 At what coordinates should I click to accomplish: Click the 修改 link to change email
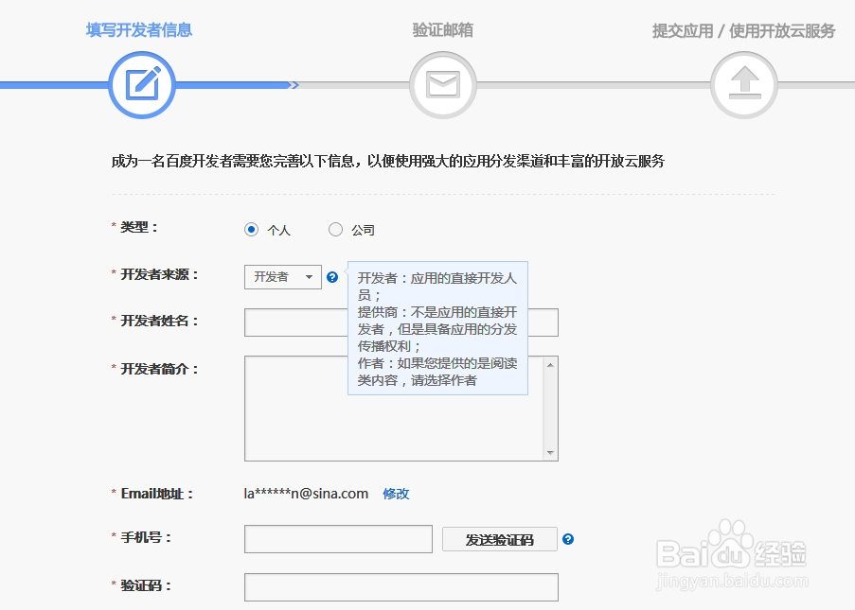[x=395, y=493]
